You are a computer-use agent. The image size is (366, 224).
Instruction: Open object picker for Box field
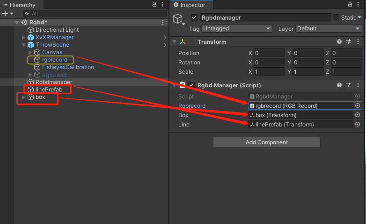pos(358,115)
